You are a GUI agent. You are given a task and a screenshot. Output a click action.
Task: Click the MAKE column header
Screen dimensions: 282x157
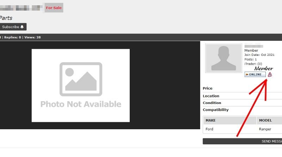(210, 120)
